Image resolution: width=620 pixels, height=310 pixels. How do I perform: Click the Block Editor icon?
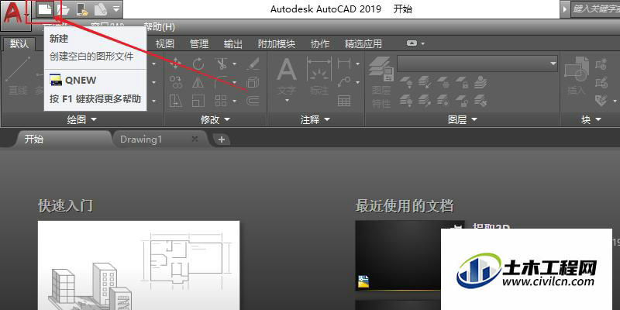coord(601,82)
